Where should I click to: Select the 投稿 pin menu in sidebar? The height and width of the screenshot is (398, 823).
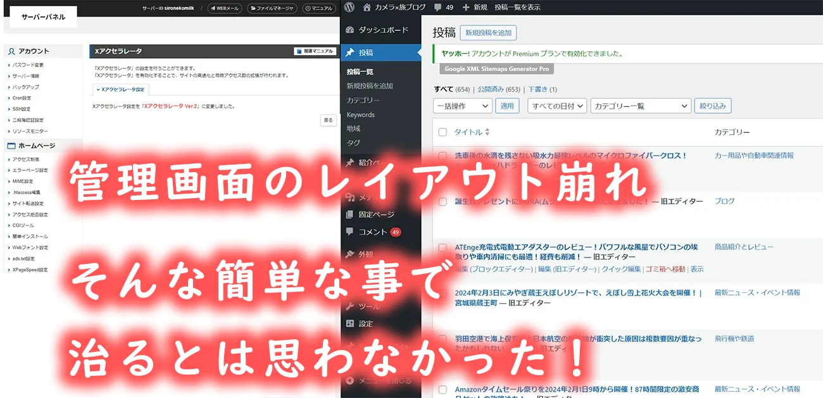click(x=381, y=53)
